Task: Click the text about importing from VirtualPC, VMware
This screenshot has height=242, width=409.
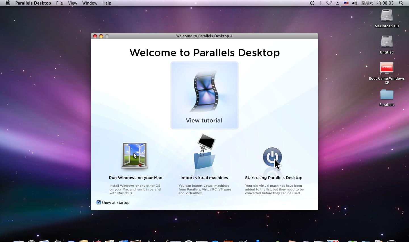Action: tap(205, 189)
